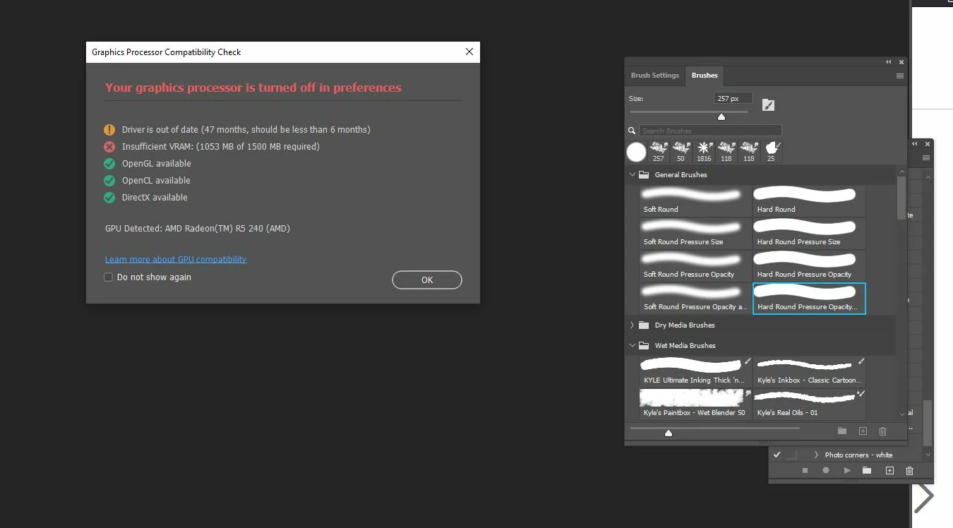This screenshot has height=528, width=953.
Task: Click the Search Brushes magnifier icon
Action: (632, 131)
